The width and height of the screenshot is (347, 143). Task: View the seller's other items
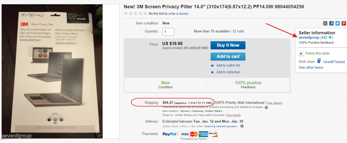tap(311, 67)
